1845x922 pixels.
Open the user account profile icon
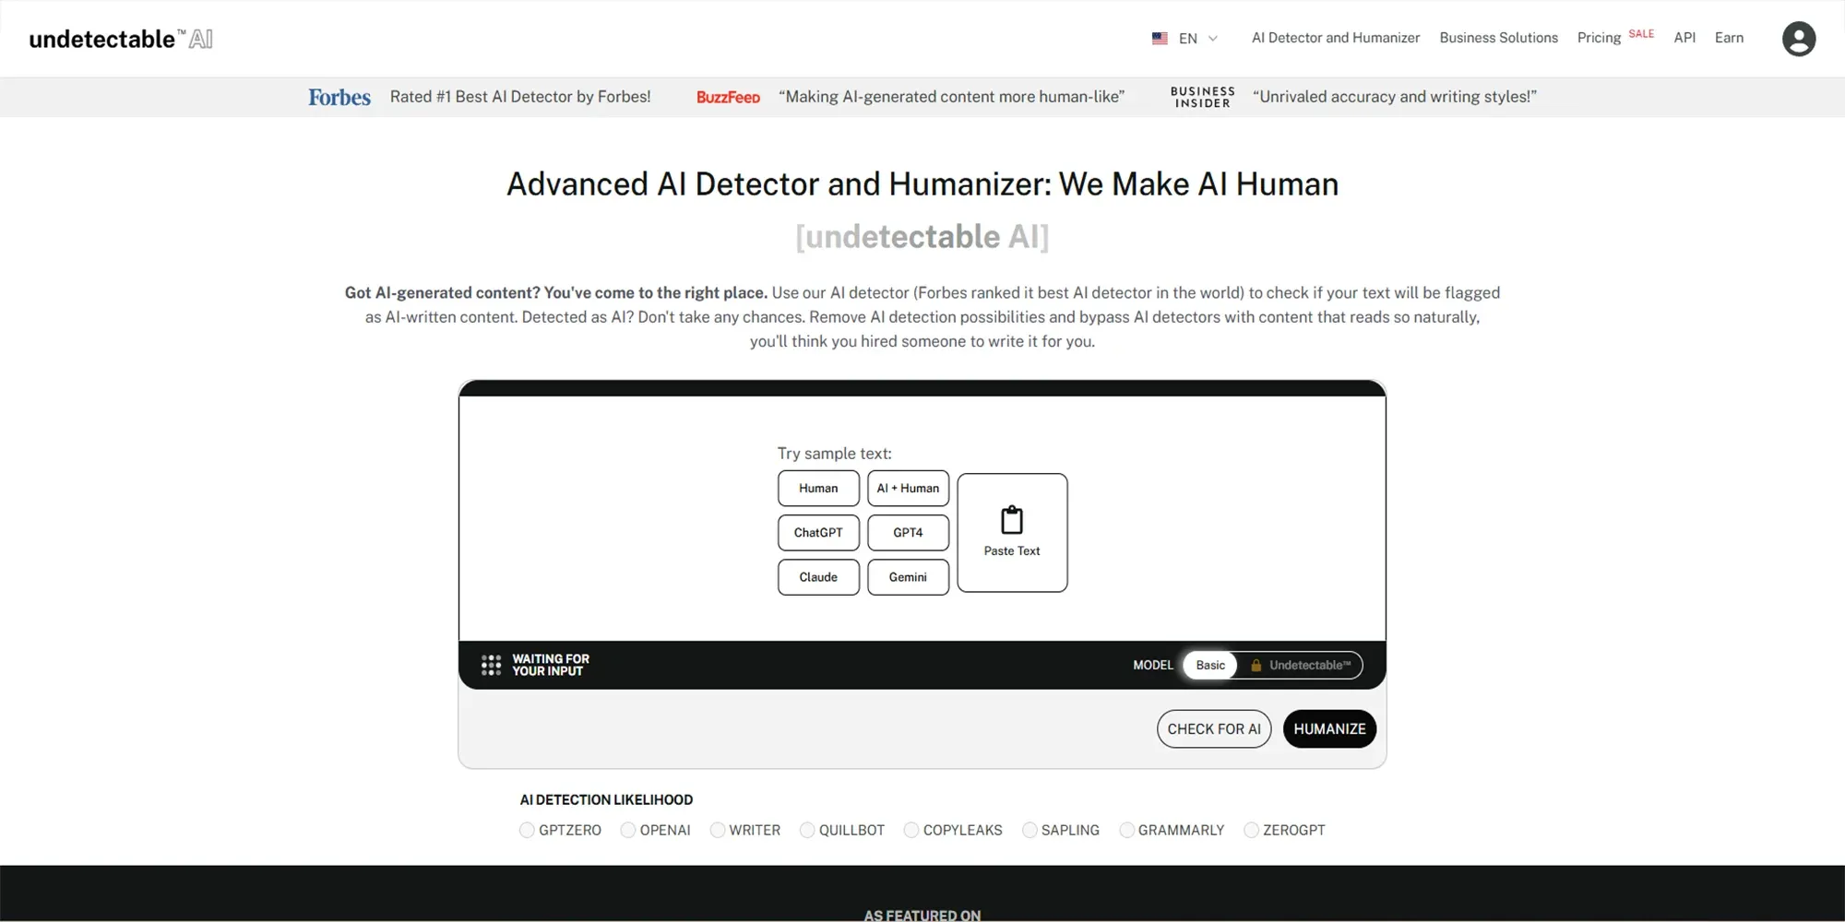1798,39
